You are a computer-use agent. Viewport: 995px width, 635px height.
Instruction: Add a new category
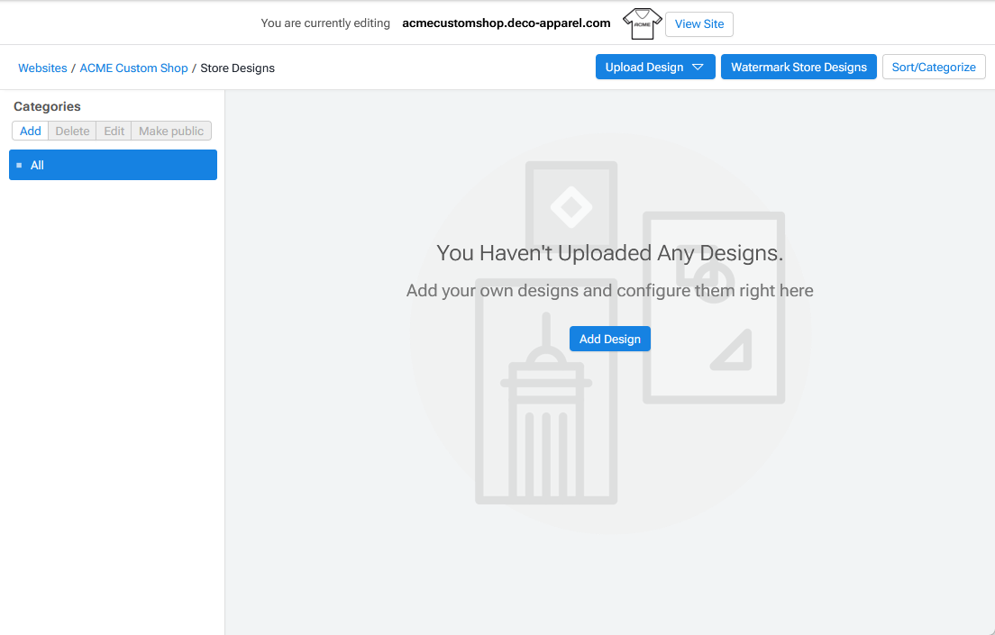(31, 132)
